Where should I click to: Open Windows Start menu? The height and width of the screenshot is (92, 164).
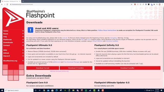click(x=2, y=90)
